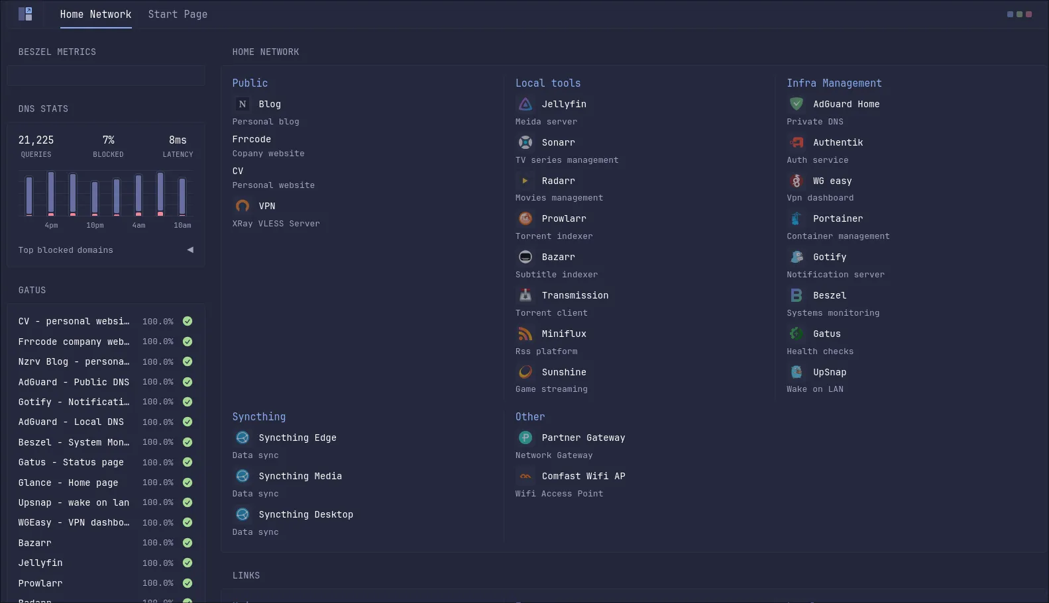Screen dimensions: 1049x603
Task: Open the Portainer icon
Action: 797,218
